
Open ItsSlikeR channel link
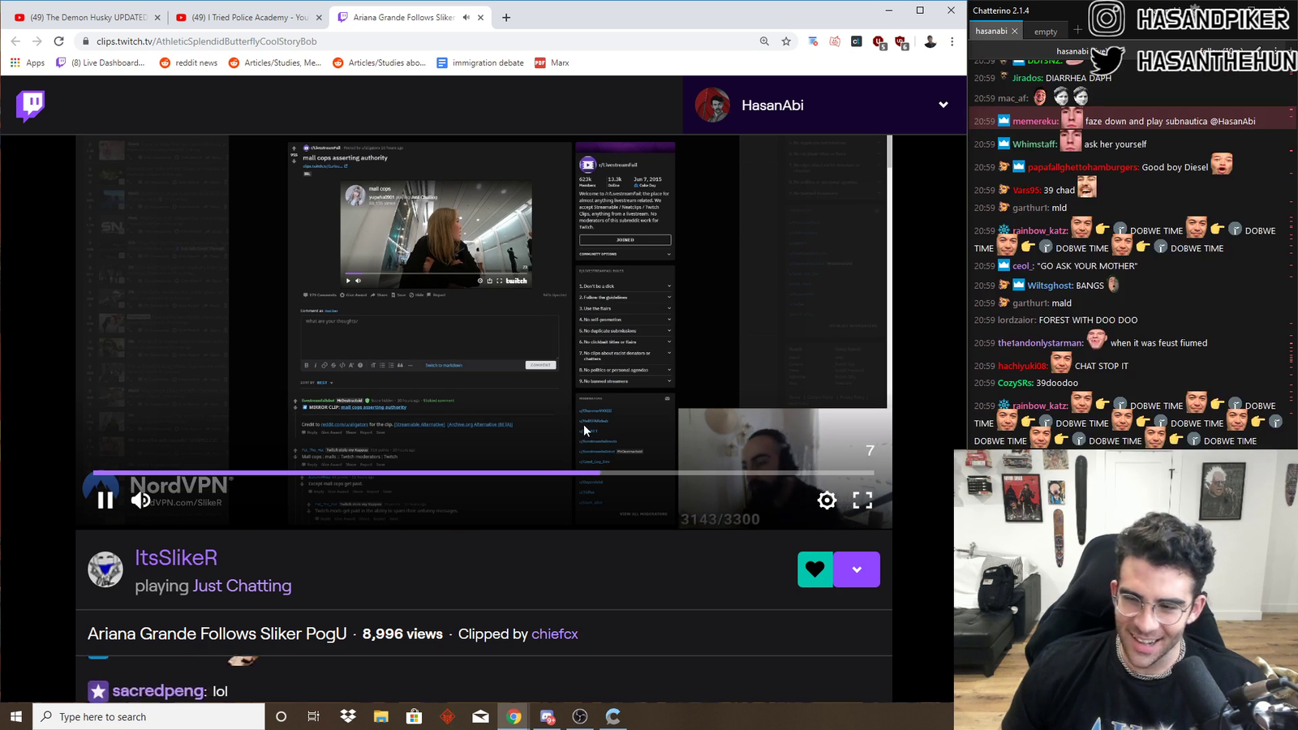[x=176, y=558]
